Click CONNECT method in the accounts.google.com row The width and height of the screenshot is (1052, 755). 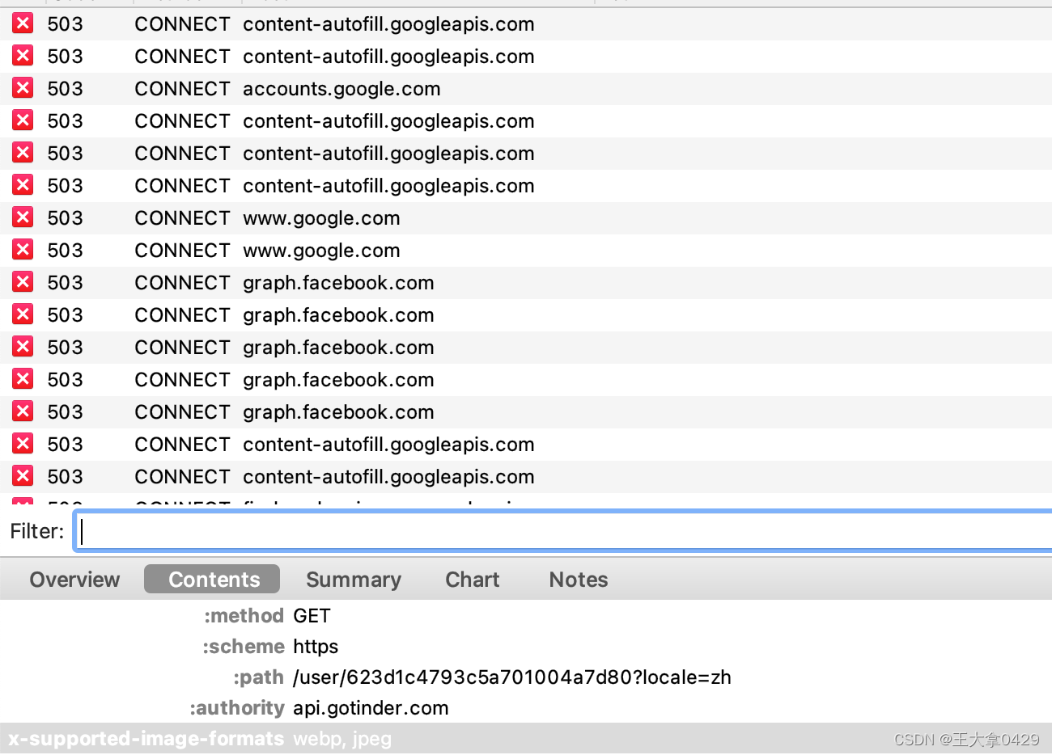point(182,89)
